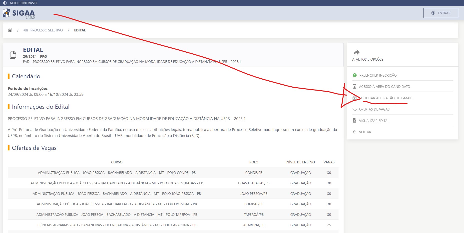
Task: Open Preencher Inscrição option
Action: (x=378, y=75)
